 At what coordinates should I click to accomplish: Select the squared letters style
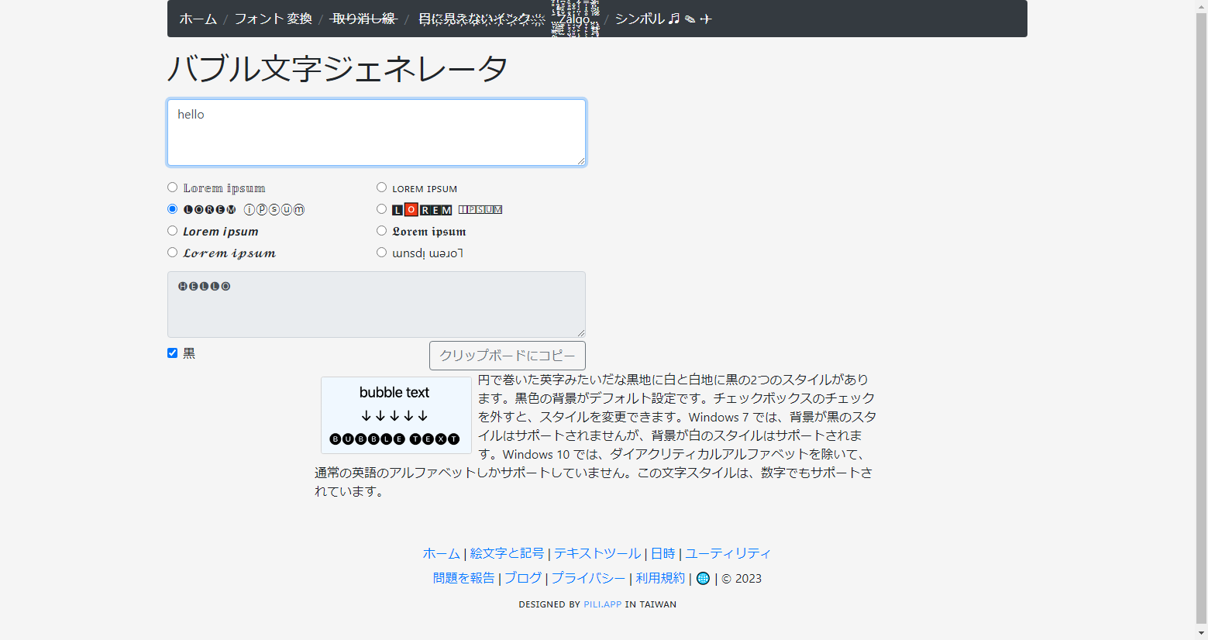pos(381,208)
